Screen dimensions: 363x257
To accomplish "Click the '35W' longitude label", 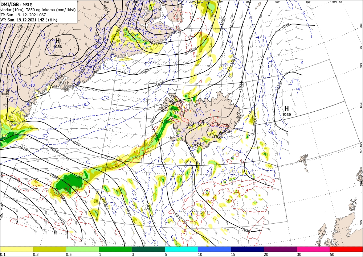I will [106, 1].
